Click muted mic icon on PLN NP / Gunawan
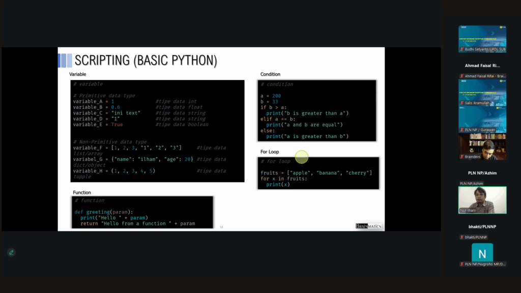The image size is (521, 293). (x=461, y=130)
